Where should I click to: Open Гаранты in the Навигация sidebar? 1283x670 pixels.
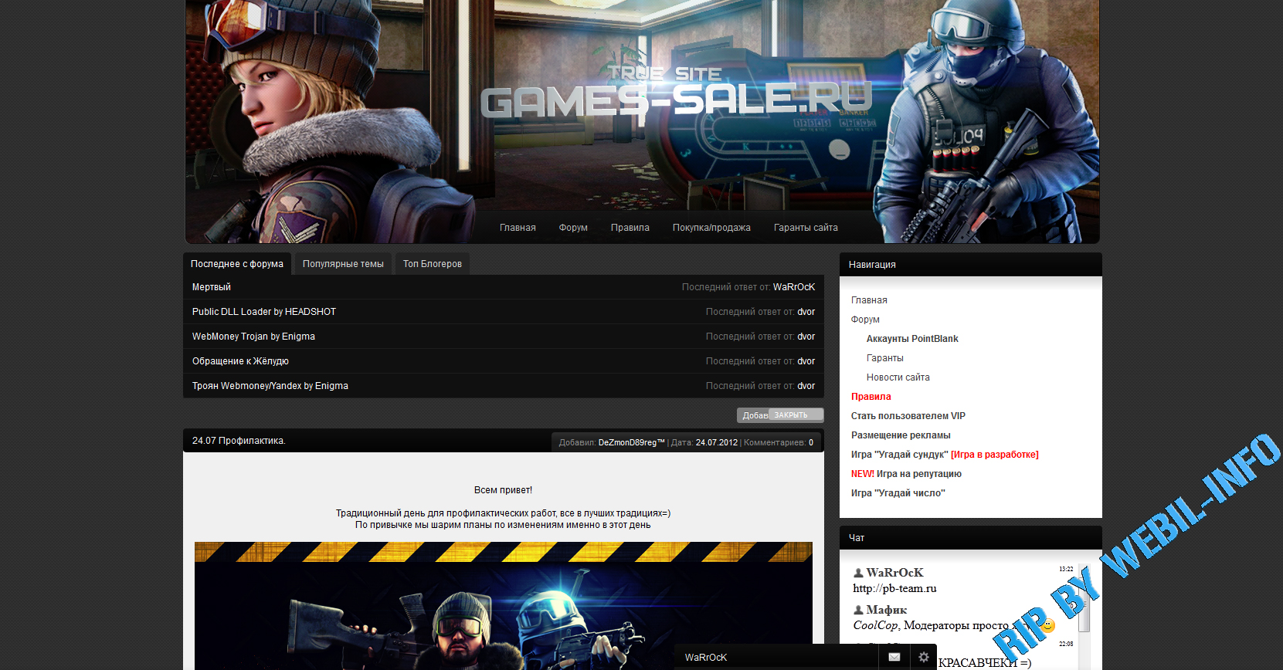[x=885, y=358]
